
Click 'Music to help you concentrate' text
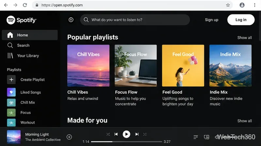[130, 101]
